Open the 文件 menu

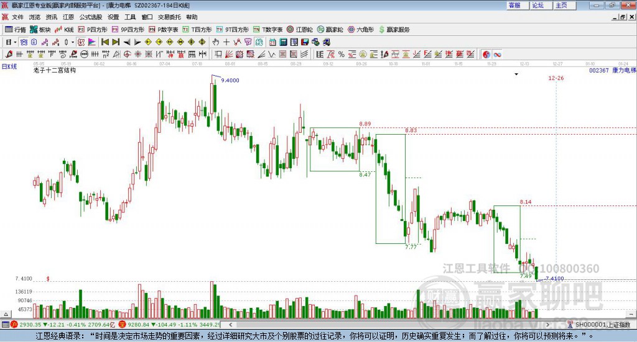click(17, 17)
